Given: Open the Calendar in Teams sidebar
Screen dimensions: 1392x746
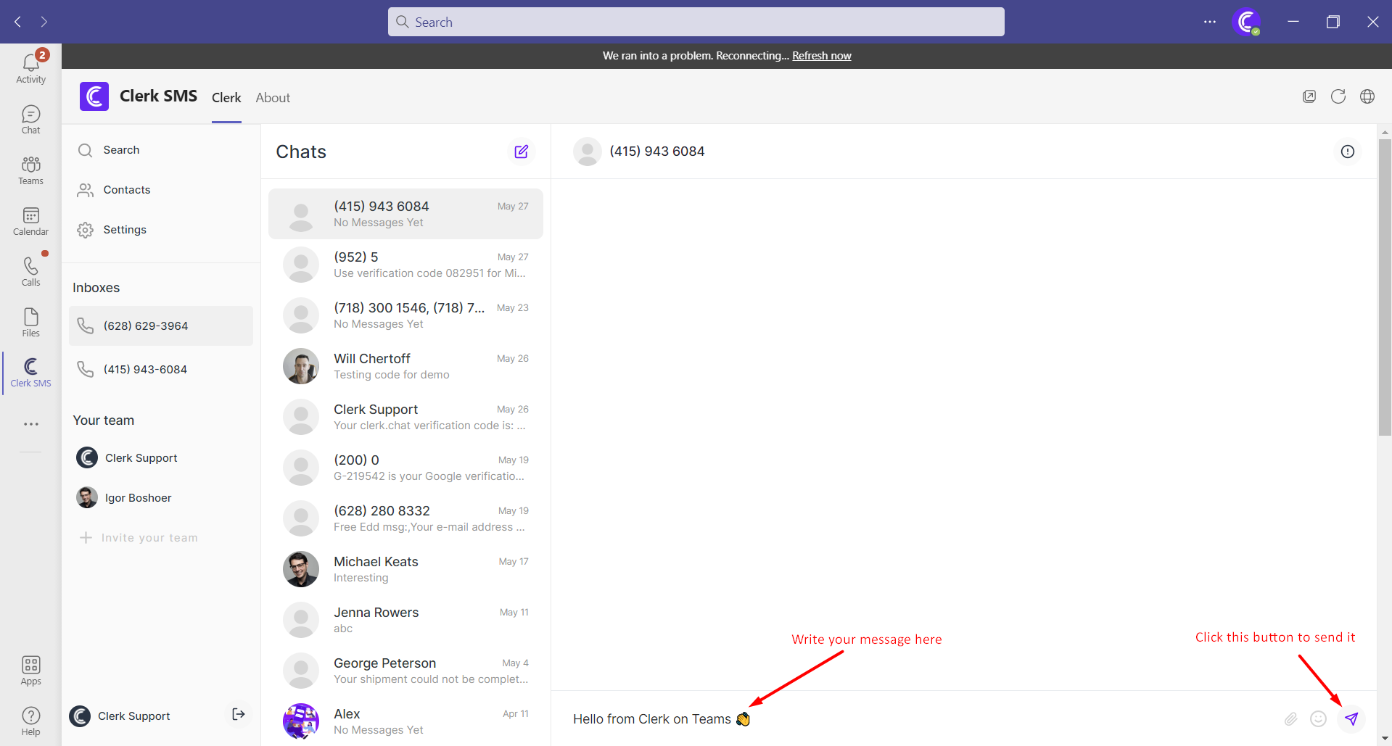Looking at the screenshot, I should tap(30, 221).
